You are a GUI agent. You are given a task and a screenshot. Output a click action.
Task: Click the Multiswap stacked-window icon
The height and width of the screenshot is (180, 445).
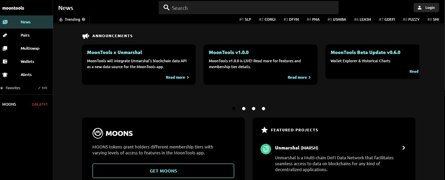pos(5,48)
